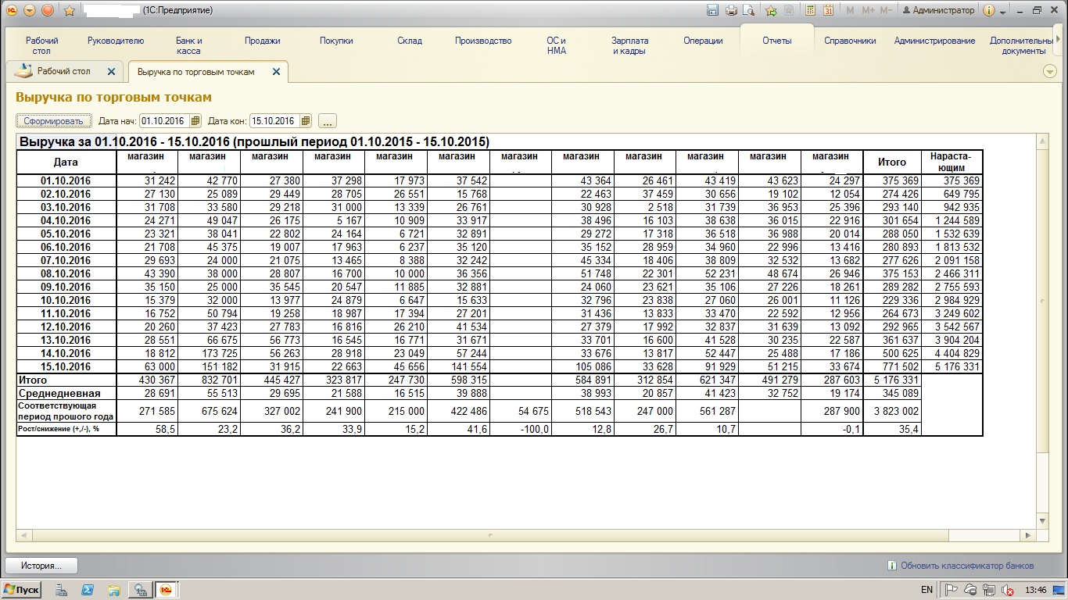This screenshot has height=600, width=1068.
Task: Close the Выручка по торговым точкам tab
Action: (x=275, y=72)
